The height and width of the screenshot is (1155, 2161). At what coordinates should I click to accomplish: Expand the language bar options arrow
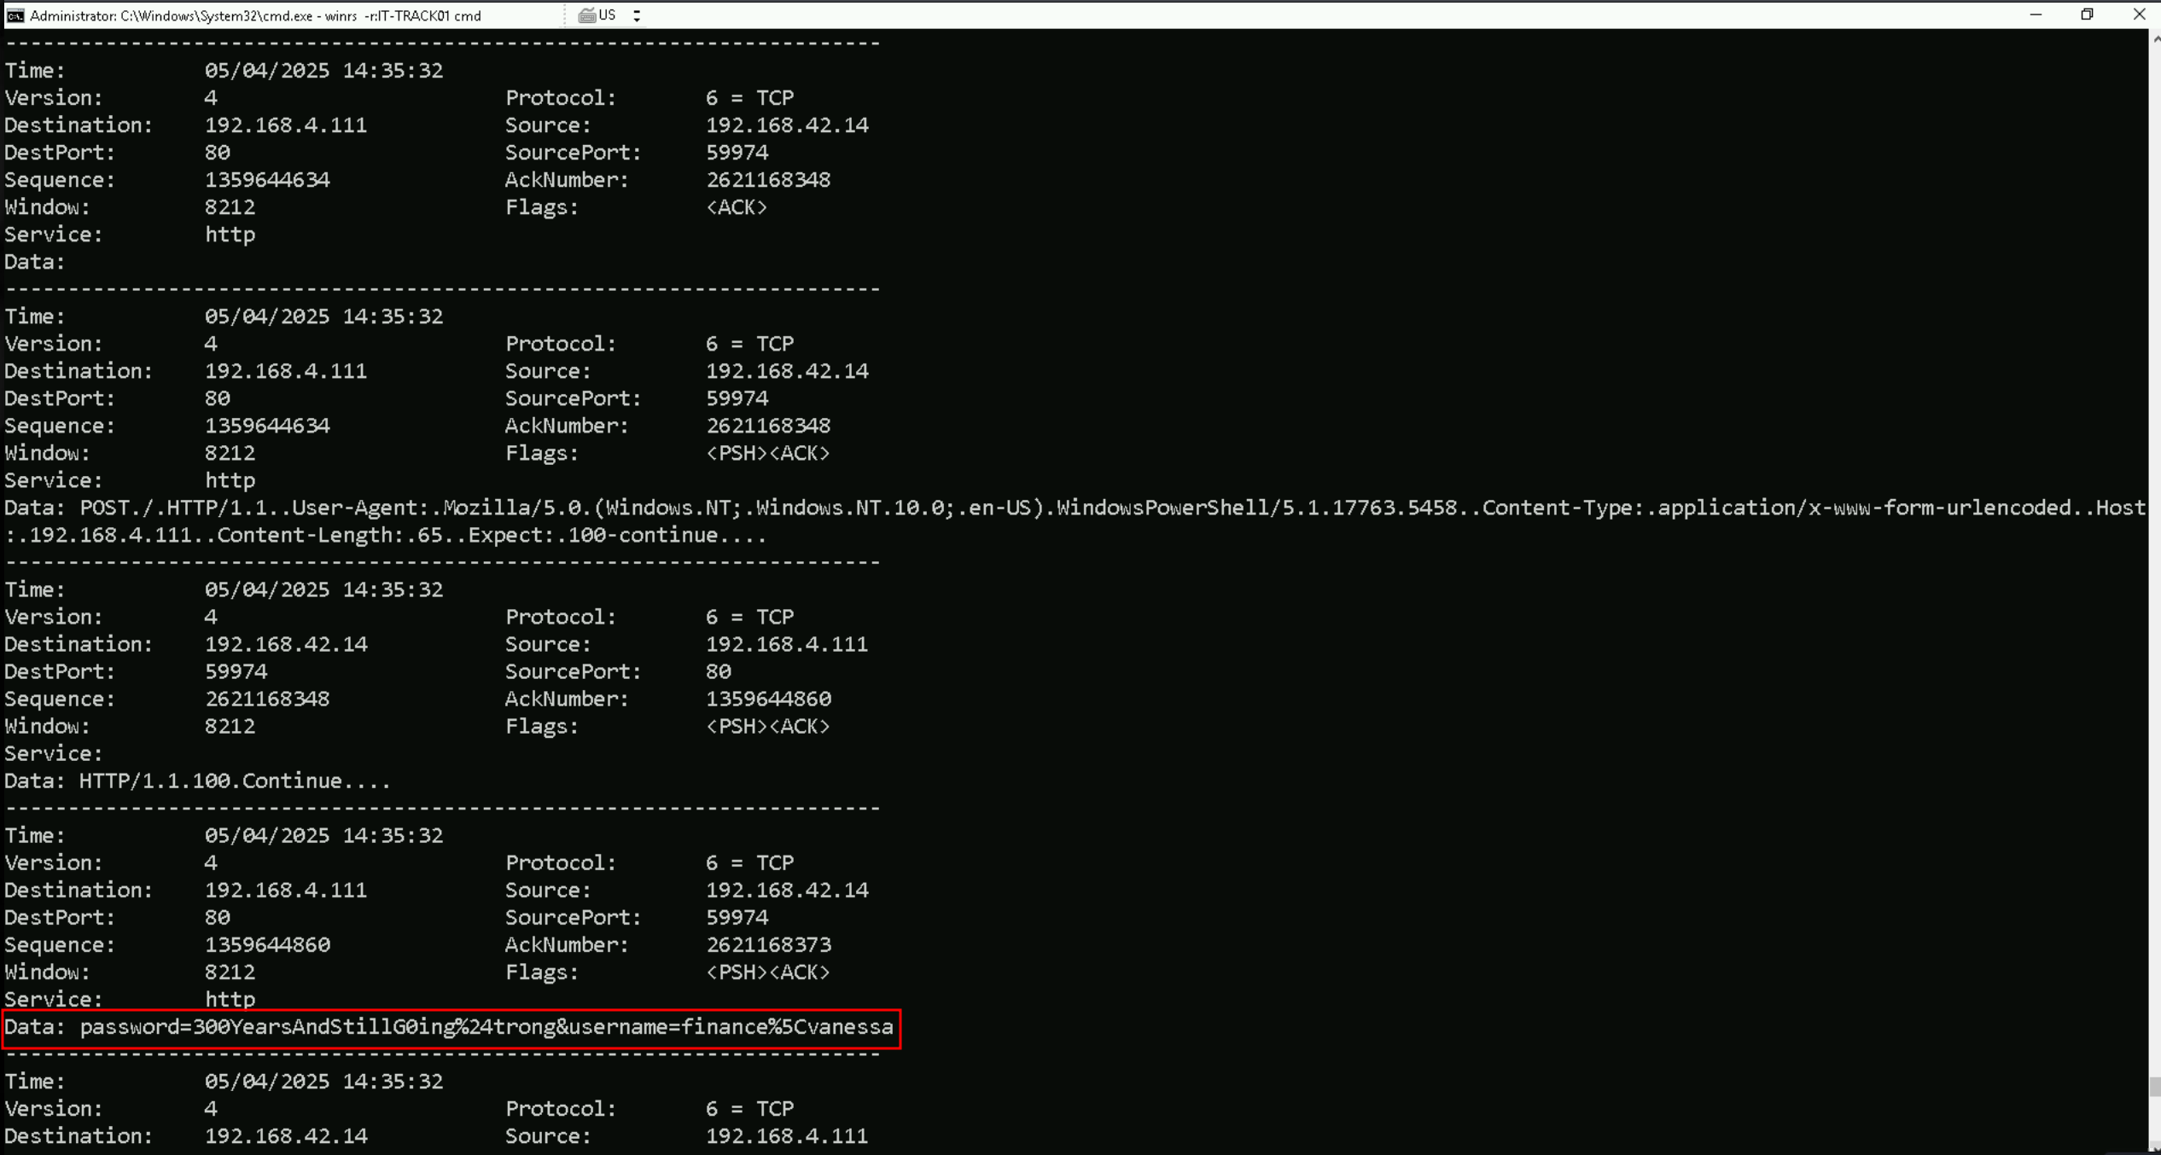[637, 15]
